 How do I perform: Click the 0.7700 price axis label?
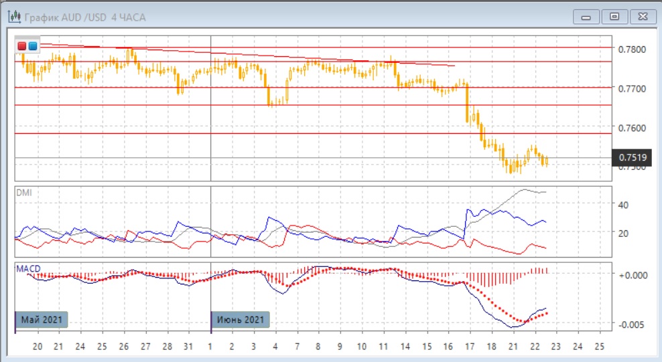632,88
